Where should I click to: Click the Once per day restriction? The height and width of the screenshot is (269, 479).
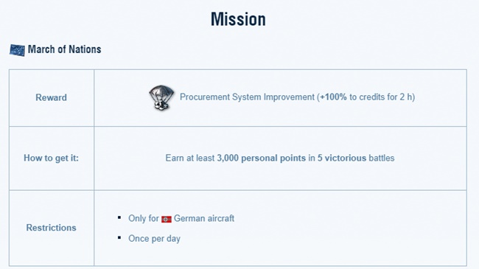coord(154,239)
